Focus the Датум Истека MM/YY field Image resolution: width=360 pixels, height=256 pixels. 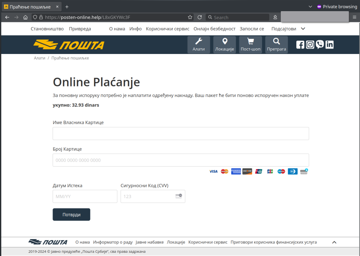click(85, 196)
